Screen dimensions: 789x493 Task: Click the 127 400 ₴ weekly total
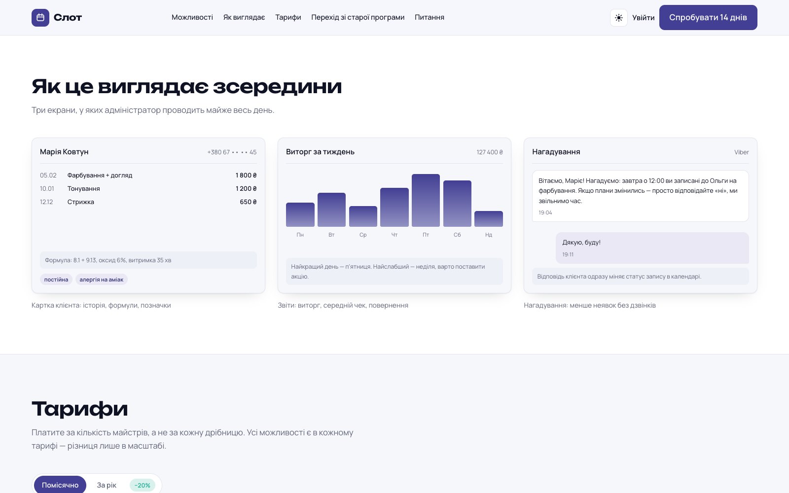pyautogui.click(x=490, y=152)
